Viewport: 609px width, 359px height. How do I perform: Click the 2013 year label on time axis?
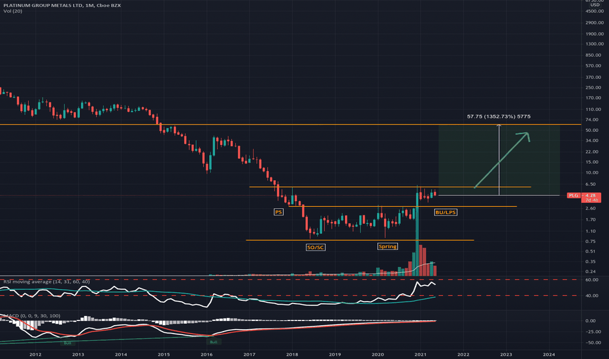[78, 354]
